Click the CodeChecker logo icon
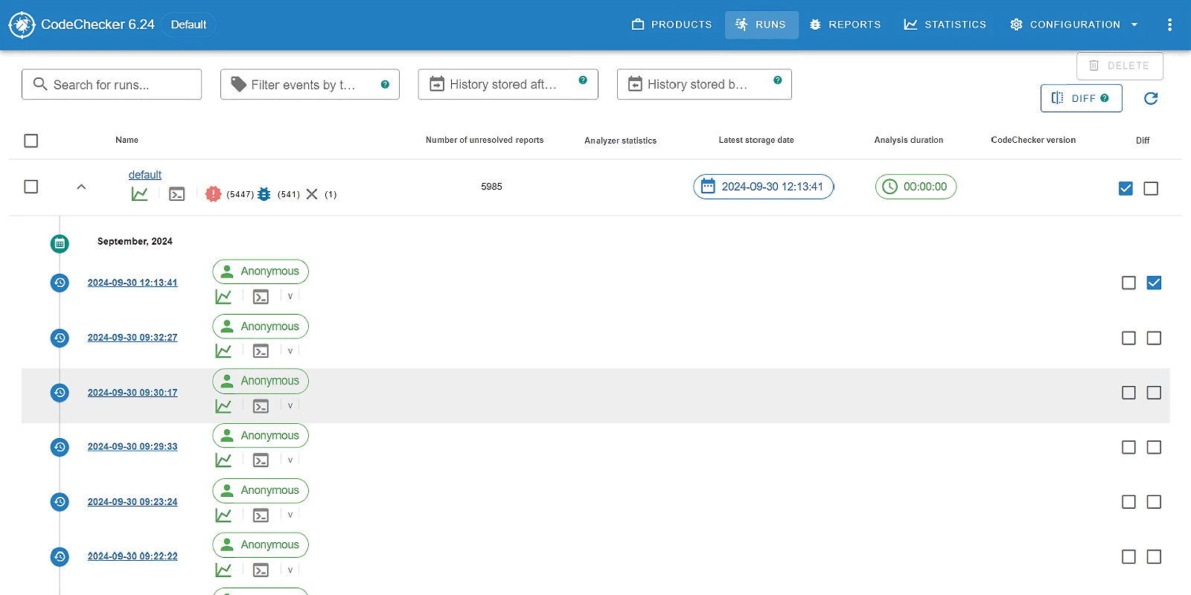This screenshot has width=1191, height=595. [22, 25]
